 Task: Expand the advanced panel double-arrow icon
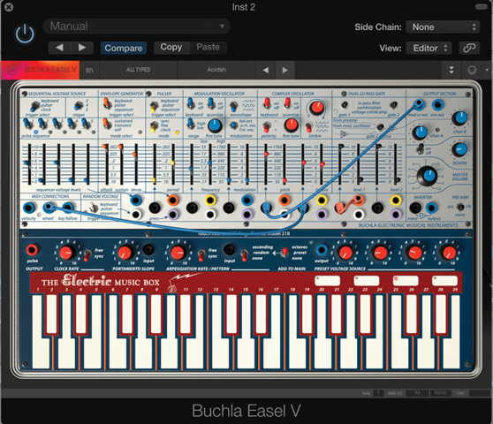451,70
